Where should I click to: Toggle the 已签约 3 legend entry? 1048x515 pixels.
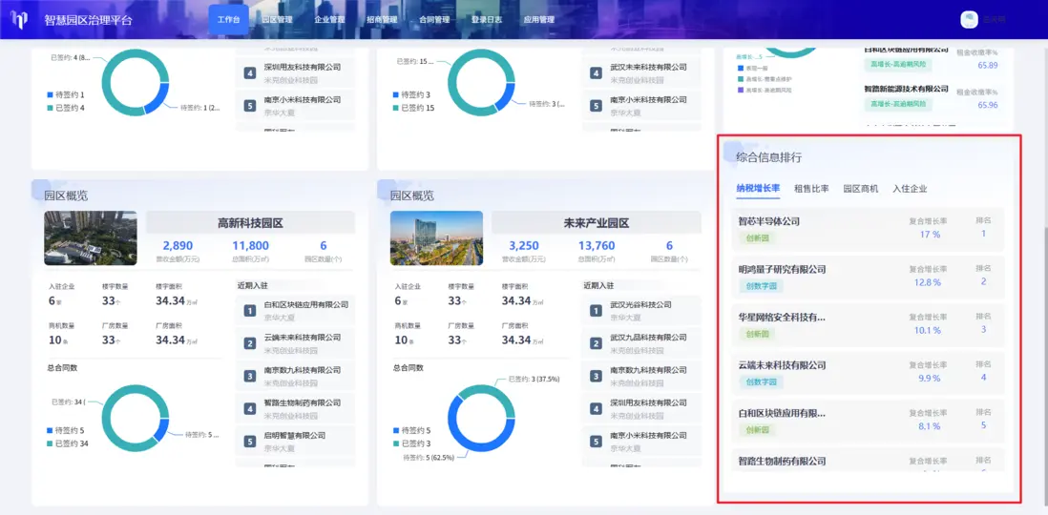(411, 443)
